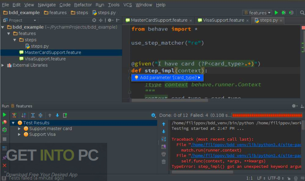Open second site-packages traceback link

click(x=246, y=156)
